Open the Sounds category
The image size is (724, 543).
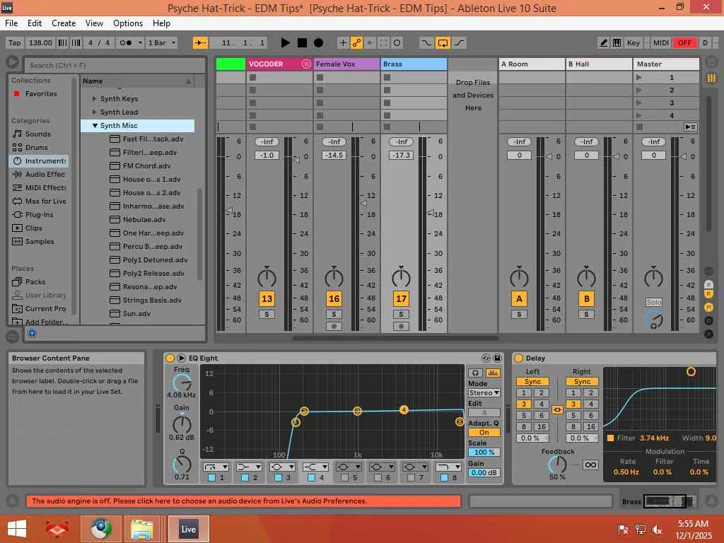[38, 134]
